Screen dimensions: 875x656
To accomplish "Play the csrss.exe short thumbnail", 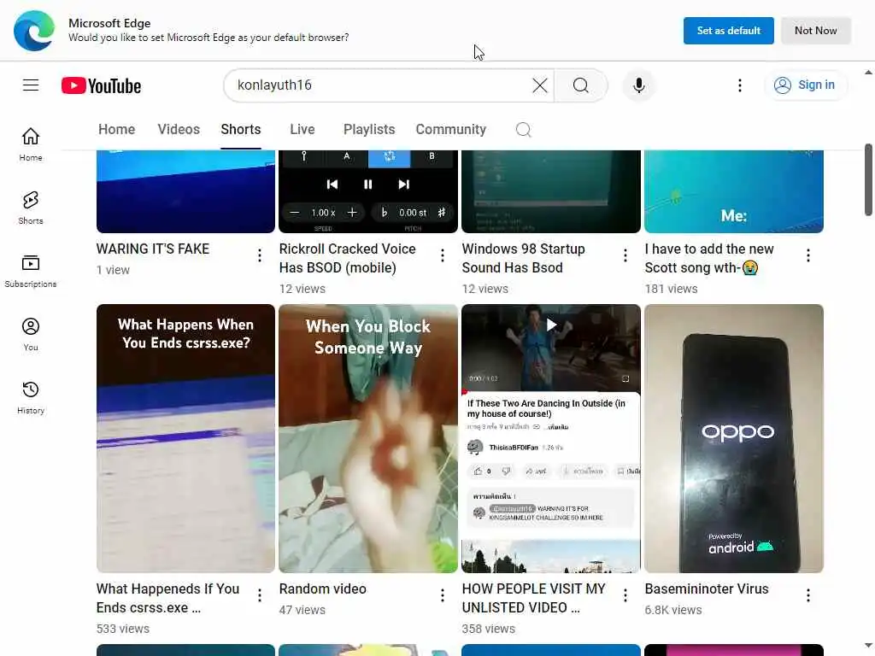I will pos(185,438).
